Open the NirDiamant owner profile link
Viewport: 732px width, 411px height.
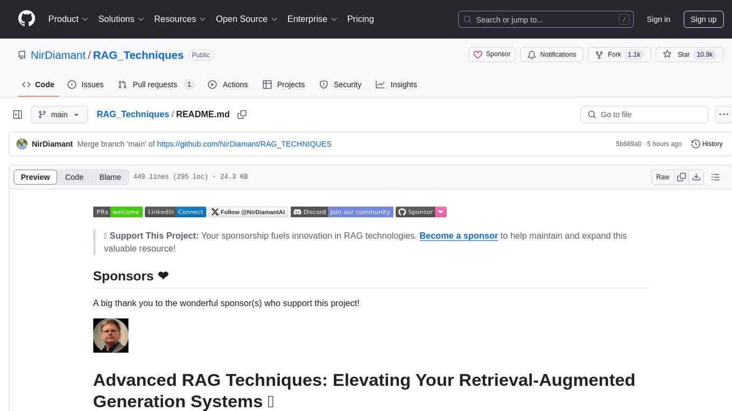(x=58, y=55)
